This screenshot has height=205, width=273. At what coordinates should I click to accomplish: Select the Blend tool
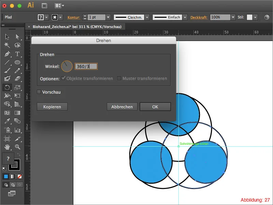click(17, 121)
